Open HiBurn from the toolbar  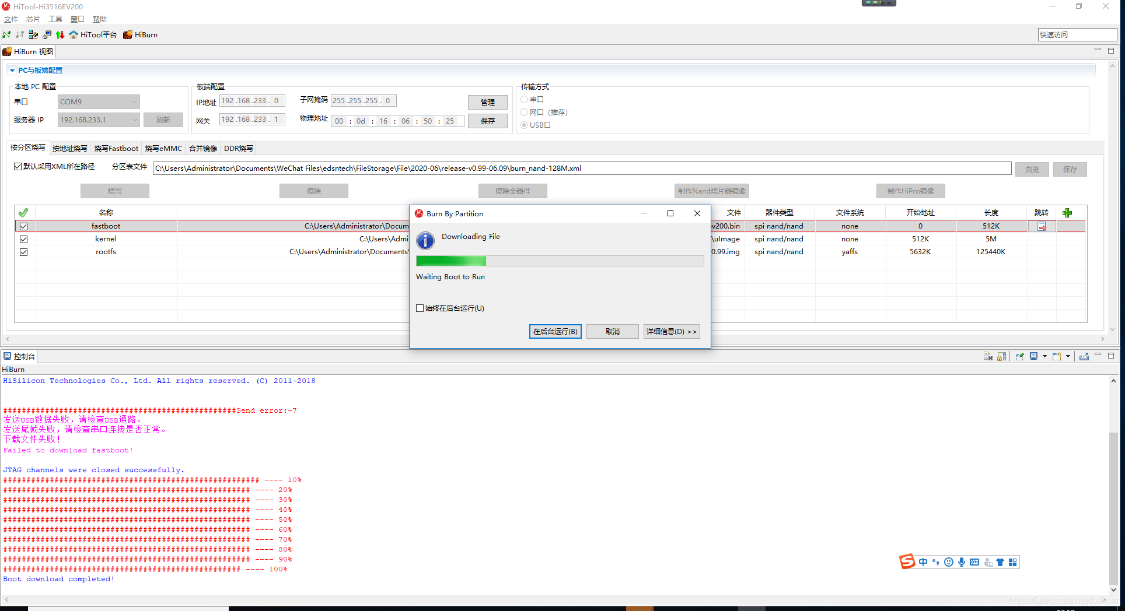coord(140,34)
